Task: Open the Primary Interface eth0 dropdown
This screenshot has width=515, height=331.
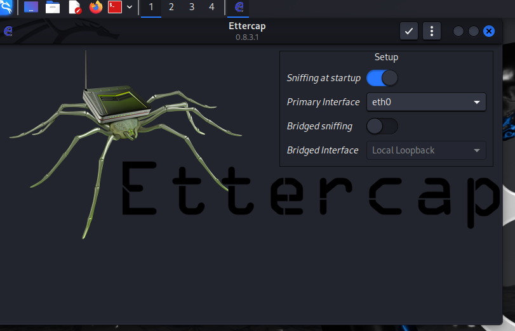Action: pyautogui.click(x=426, y=102)
